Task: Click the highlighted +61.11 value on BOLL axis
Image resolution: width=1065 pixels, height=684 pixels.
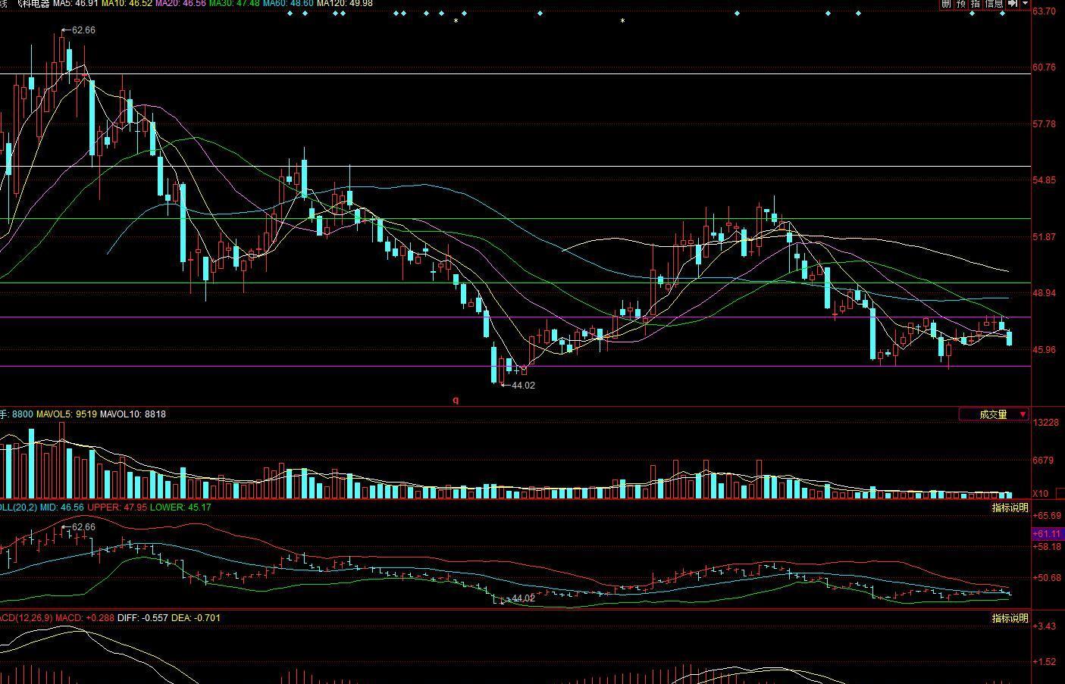Action: coord(1047,534)
